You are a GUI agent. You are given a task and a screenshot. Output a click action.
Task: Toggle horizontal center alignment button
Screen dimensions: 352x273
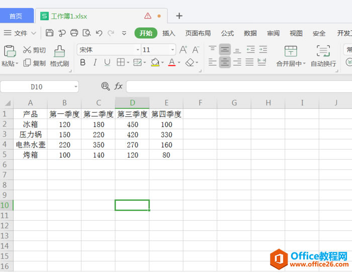[225, 62]
